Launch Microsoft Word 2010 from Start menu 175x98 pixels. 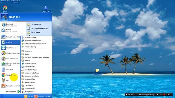click(x=10, y=37)
